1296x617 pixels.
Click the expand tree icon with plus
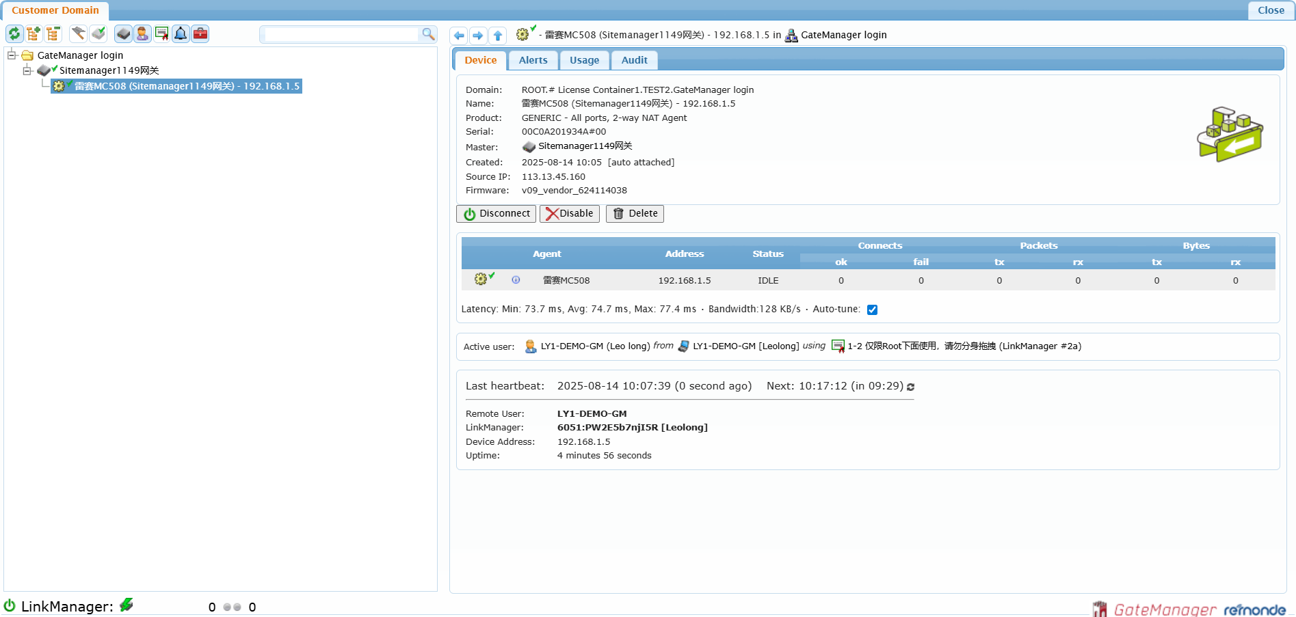tap(34, 33)
